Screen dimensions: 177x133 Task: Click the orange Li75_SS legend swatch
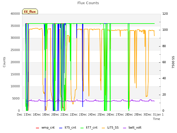coord(103,128)
